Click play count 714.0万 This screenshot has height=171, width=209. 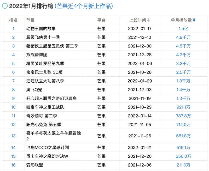[x=183, y=125]
